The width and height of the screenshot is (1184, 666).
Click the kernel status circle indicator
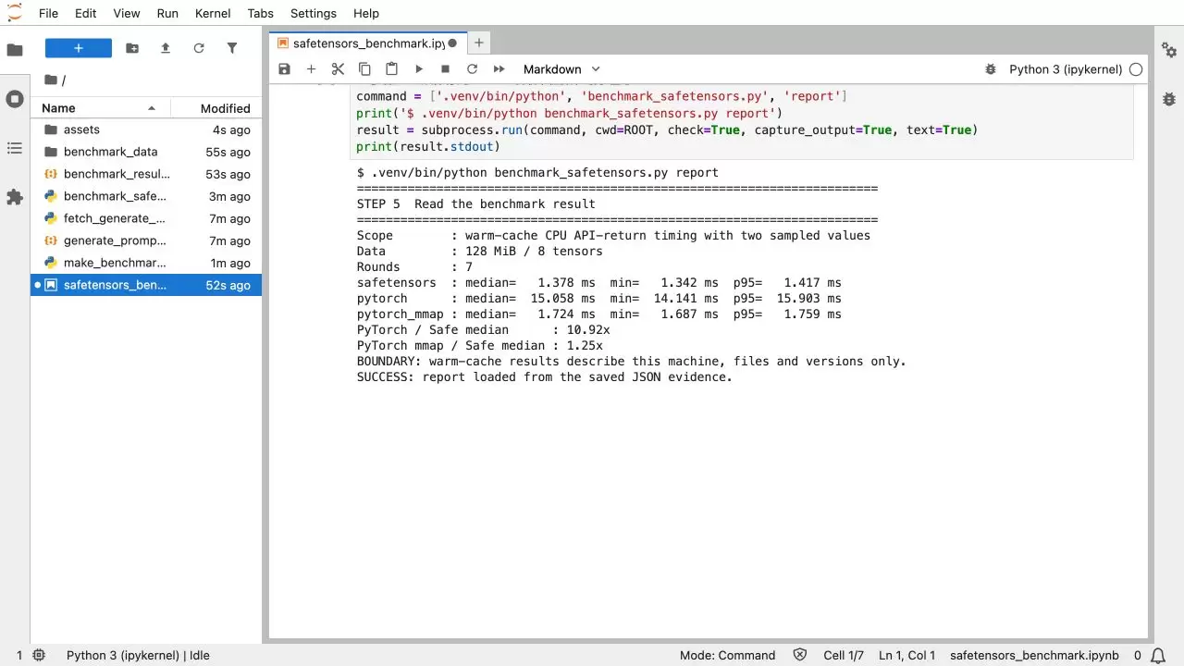click(x=1136, y=69)
